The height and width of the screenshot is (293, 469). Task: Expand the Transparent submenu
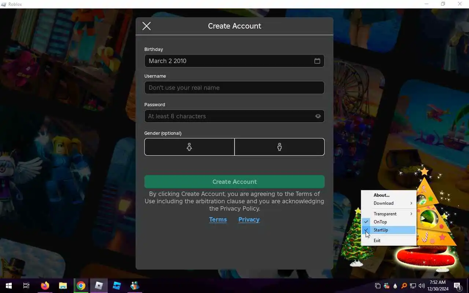388,214
